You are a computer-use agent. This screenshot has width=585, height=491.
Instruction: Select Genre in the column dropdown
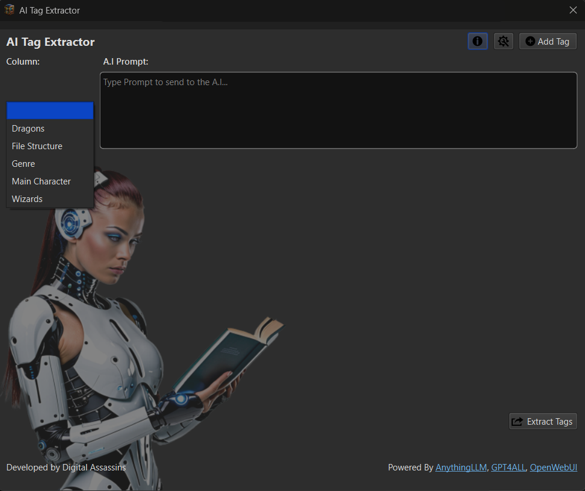(x=50, y=163)
